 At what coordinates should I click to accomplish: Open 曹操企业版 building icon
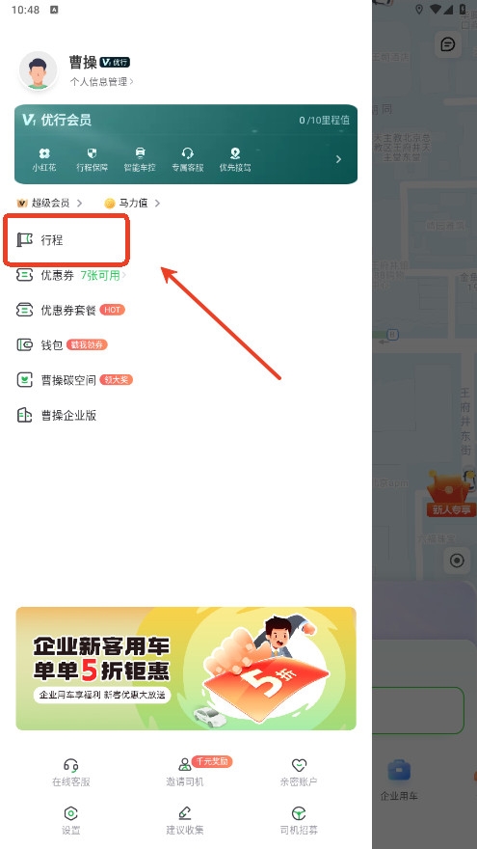coord(24,415)
